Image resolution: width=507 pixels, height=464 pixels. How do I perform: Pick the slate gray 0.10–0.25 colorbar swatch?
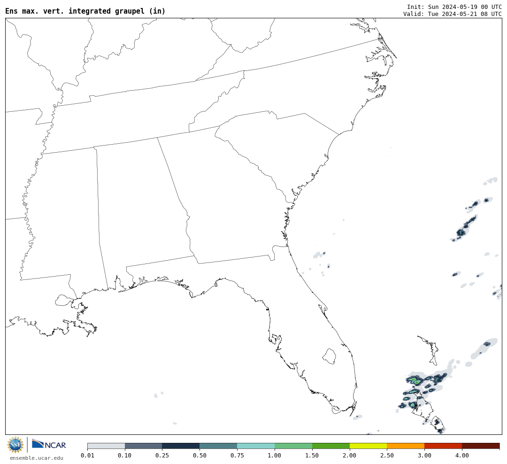[x=144, y=446]
